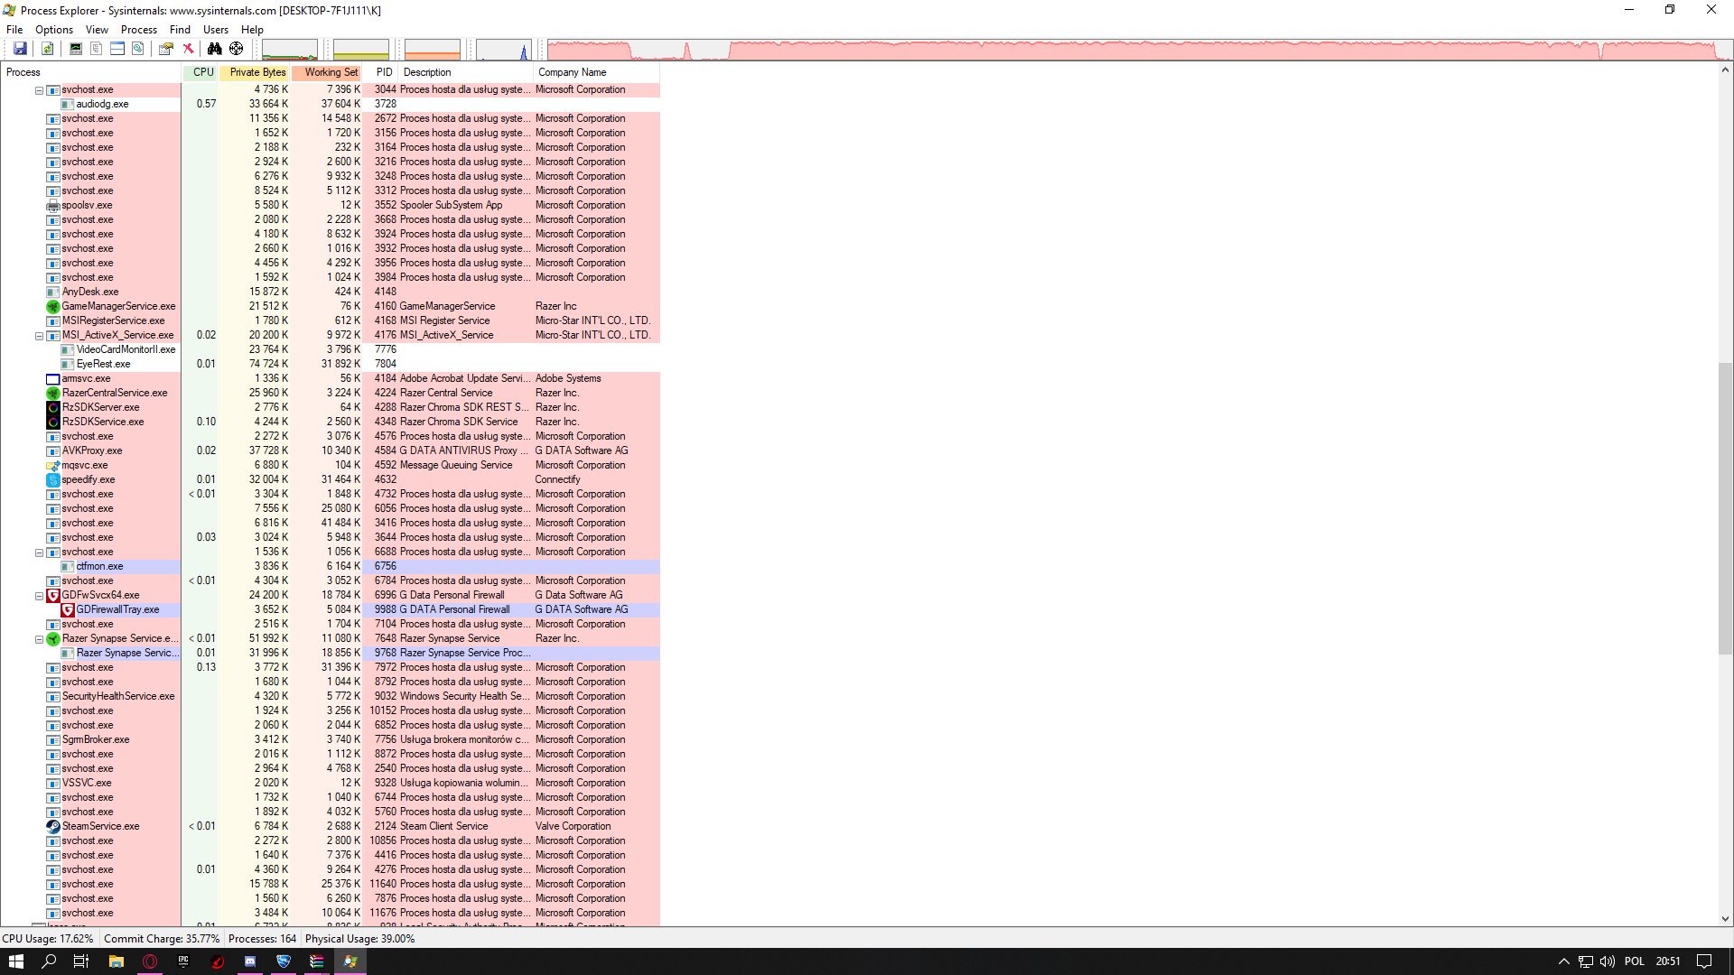Viewport: 1734px width, 975px height.
Task: Select the SteamService.exe process
Action: 100,826
